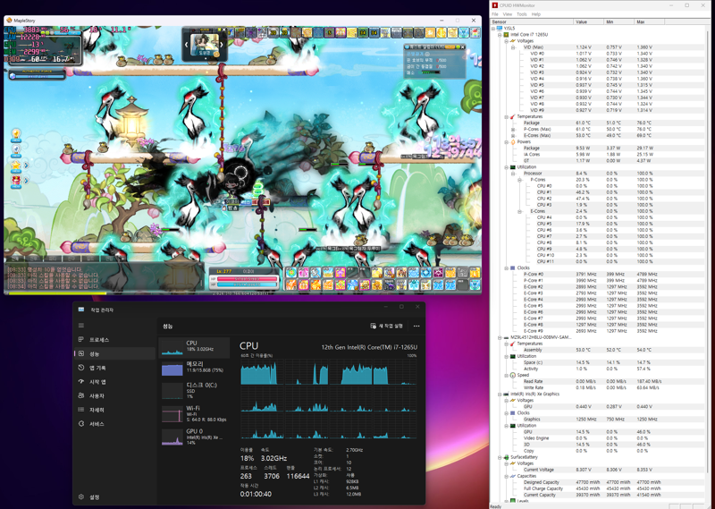Open Details icon in Task Manager sidebar
This screenshot has height=509, width=715.
(81, 410)
